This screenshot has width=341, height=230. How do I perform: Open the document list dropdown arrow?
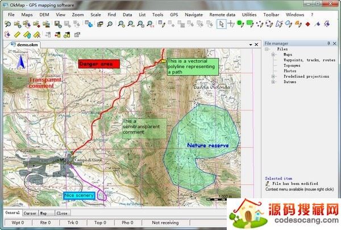tap(249, 44)
